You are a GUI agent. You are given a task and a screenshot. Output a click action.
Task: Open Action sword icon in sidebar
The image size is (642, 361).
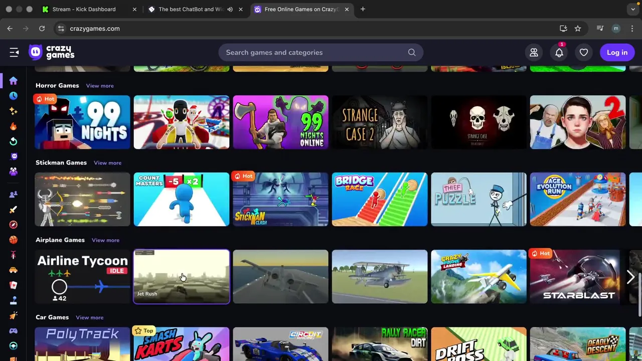coord(14,210)
